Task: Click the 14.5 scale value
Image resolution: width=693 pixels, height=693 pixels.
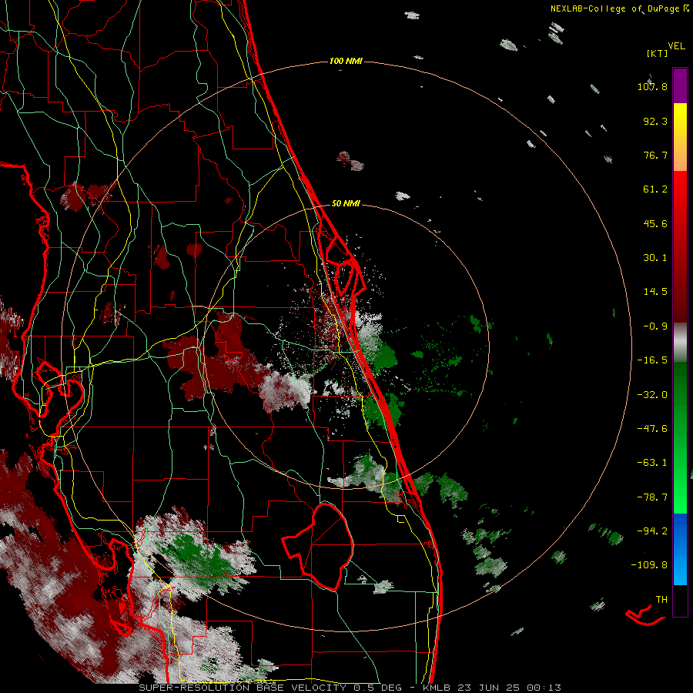Action: pos(655,292)
